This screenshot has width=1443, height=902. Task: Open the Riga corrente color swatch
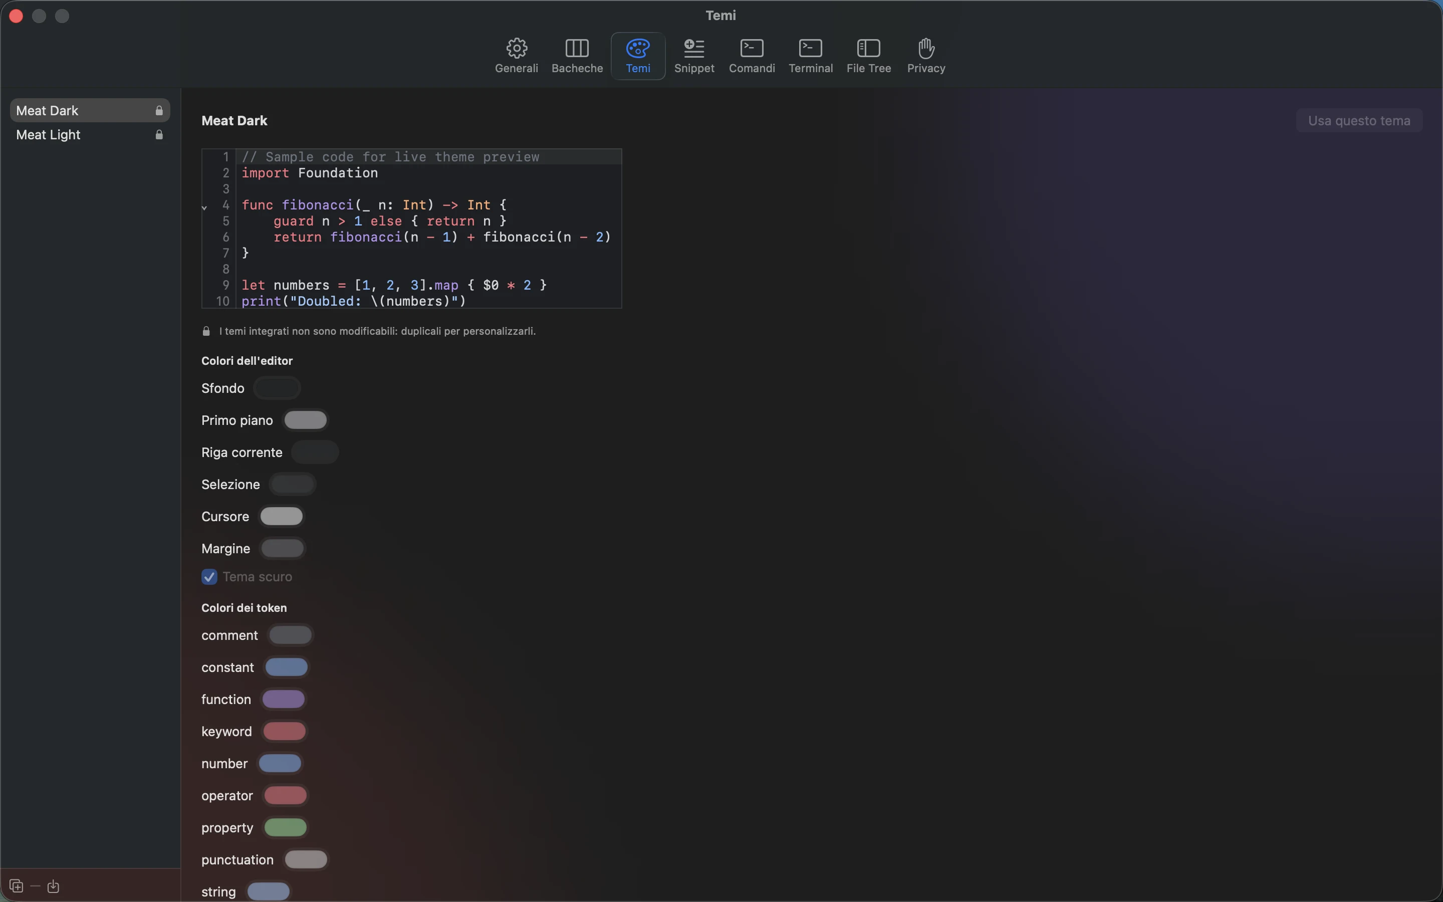tap(316, 452)
